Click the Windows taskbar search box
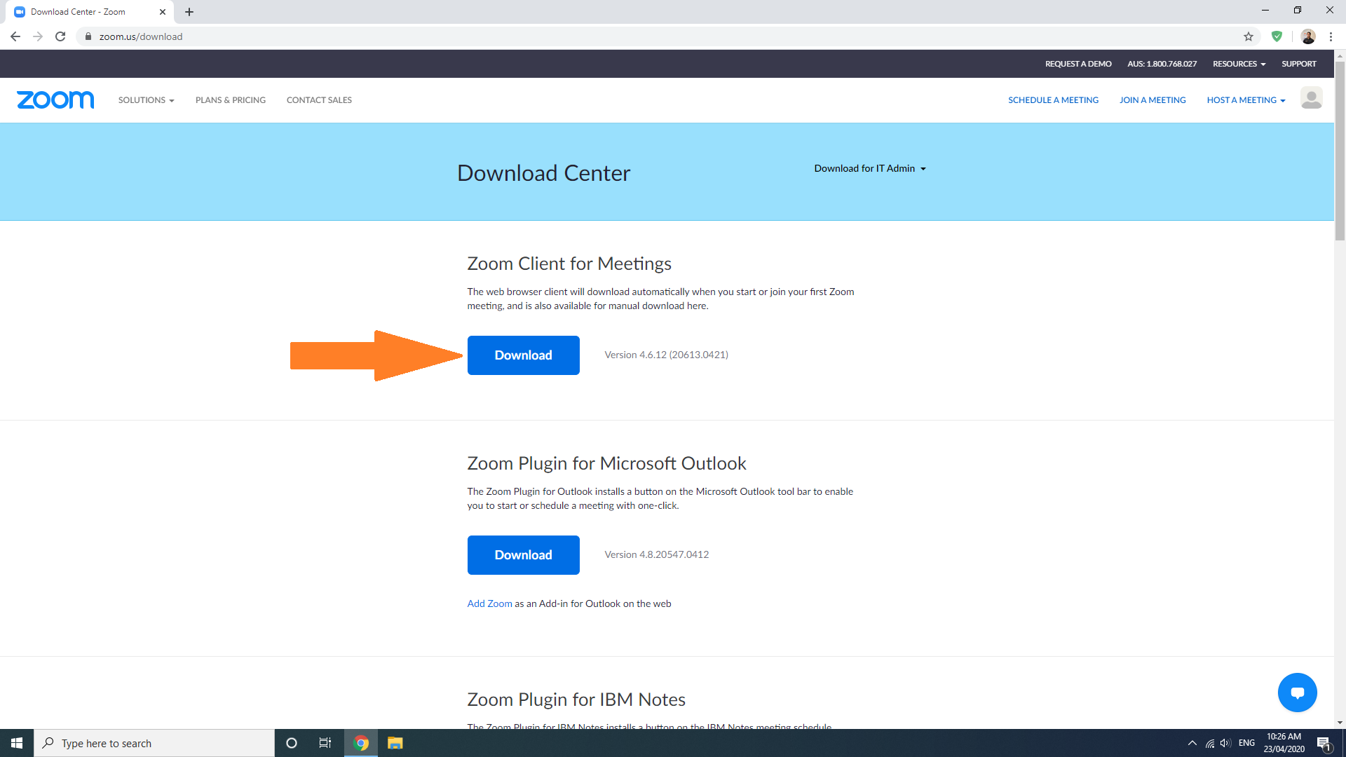Viewport: 1346px width, 757px height. [154, 743]
